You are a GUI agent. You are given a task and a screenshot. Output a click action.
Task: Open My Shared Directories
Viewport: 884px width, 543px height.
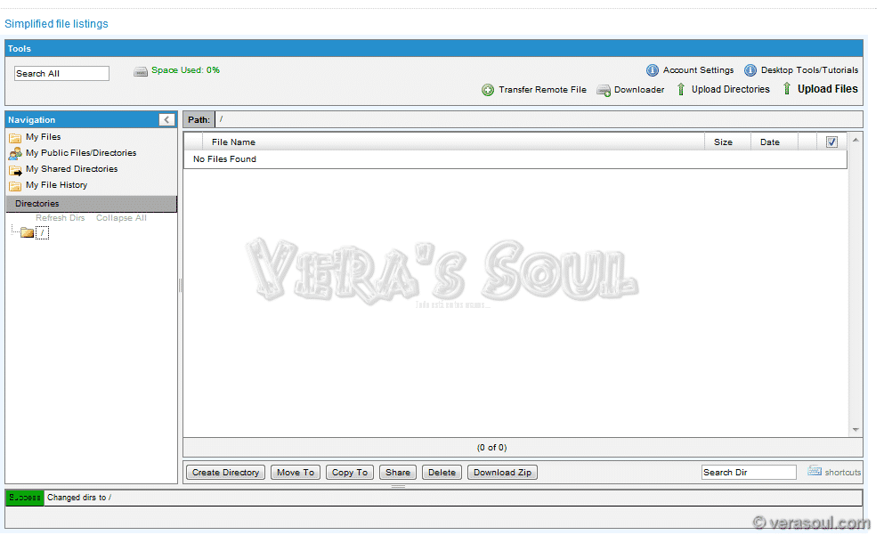click(71, 169)
